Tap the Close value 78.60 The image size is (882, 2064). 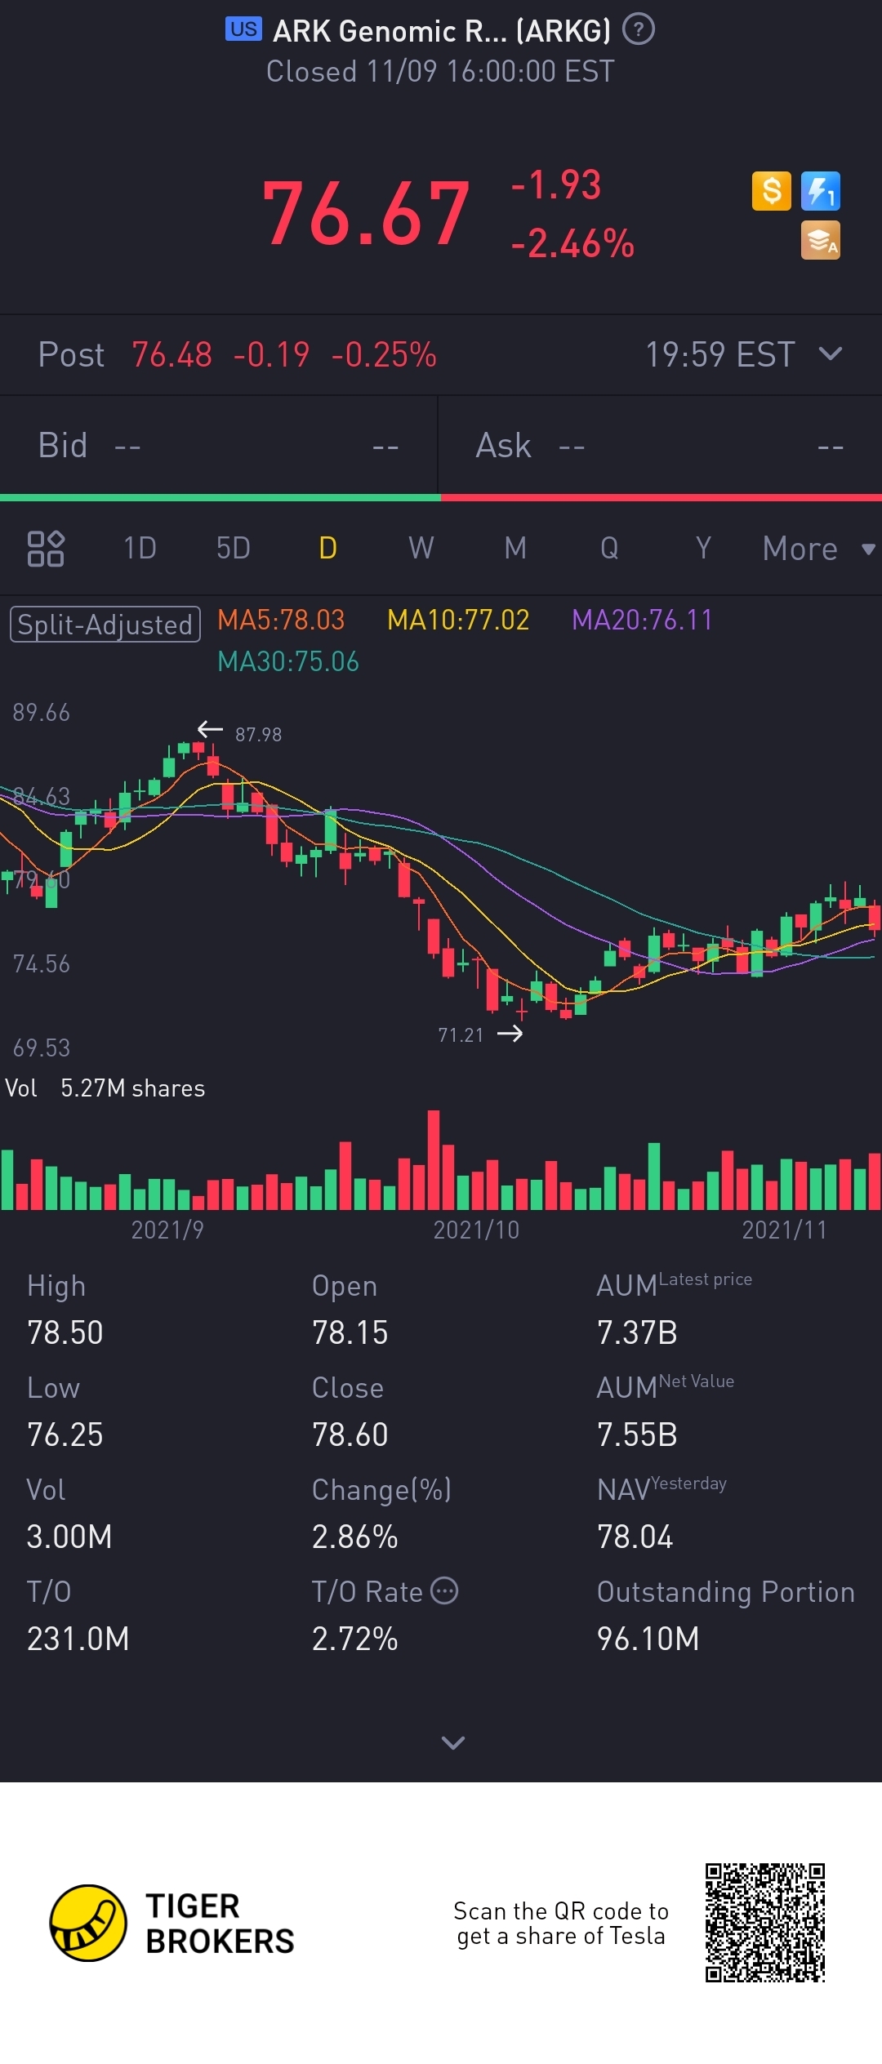(350, 1435)
